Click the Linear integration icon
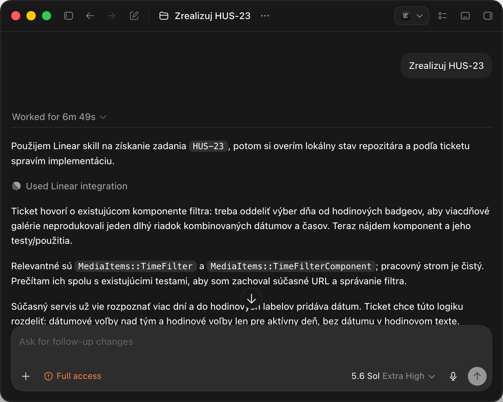 [x=16, y=186]
